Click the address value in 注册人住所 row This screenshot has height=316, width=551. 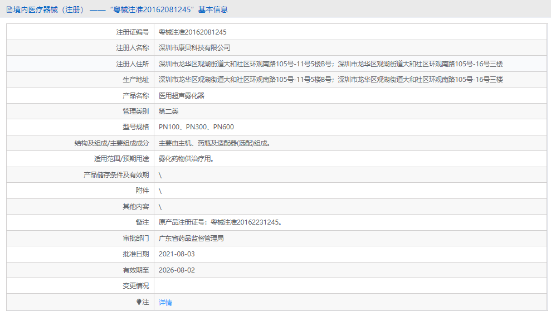point(331,64)
